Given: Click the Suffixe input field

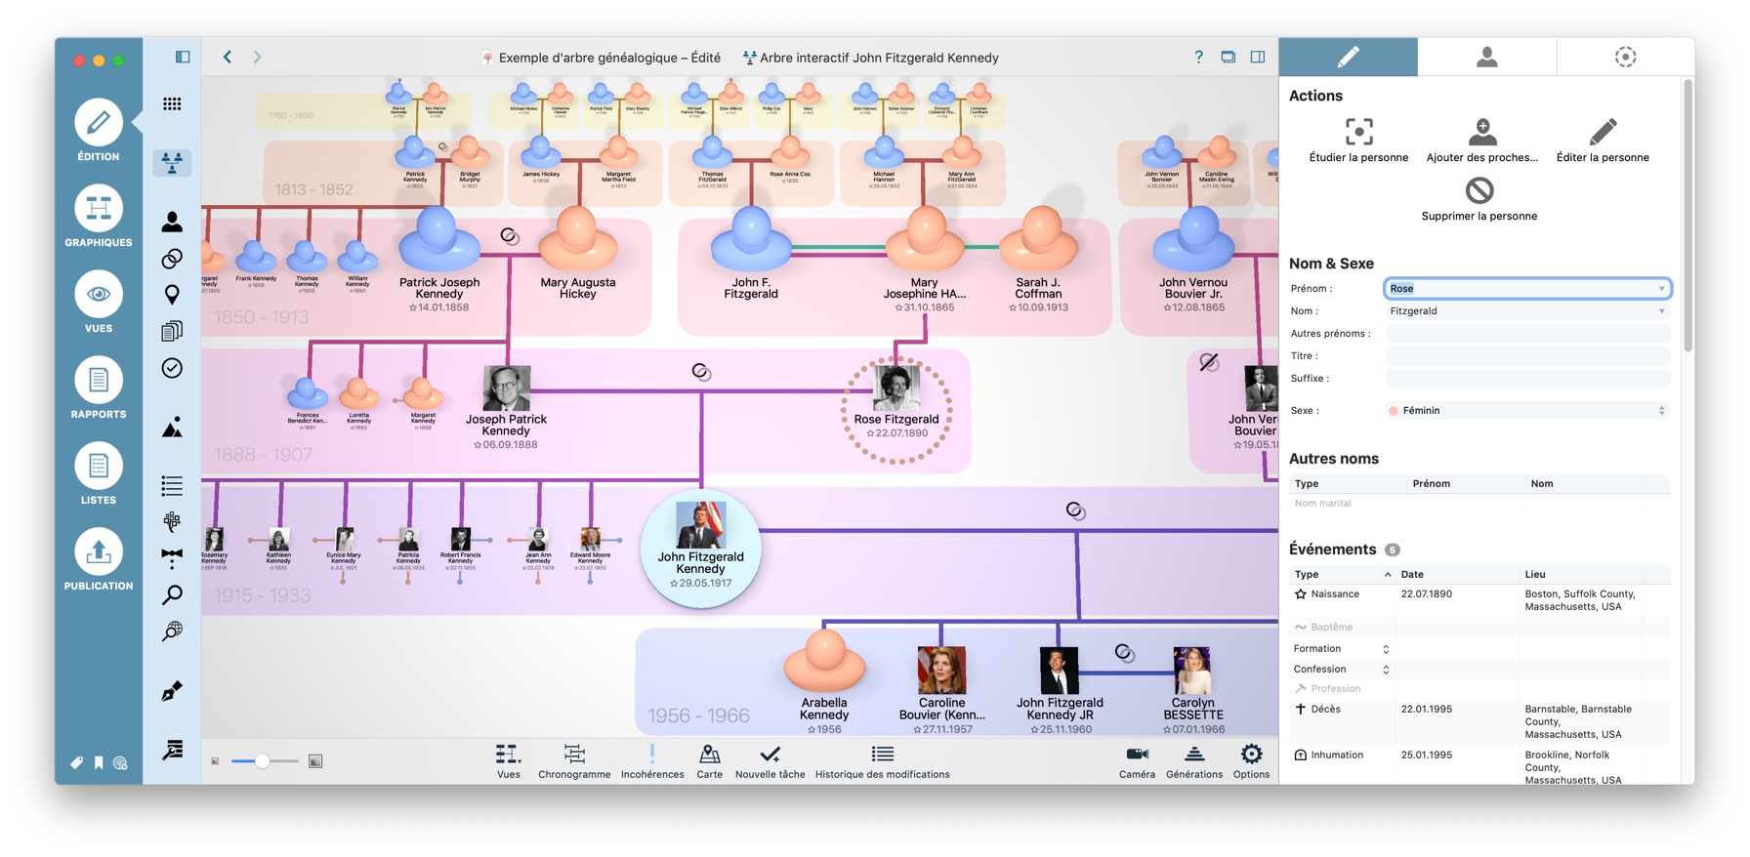Looking at the screenshot, I should 1527,379.
